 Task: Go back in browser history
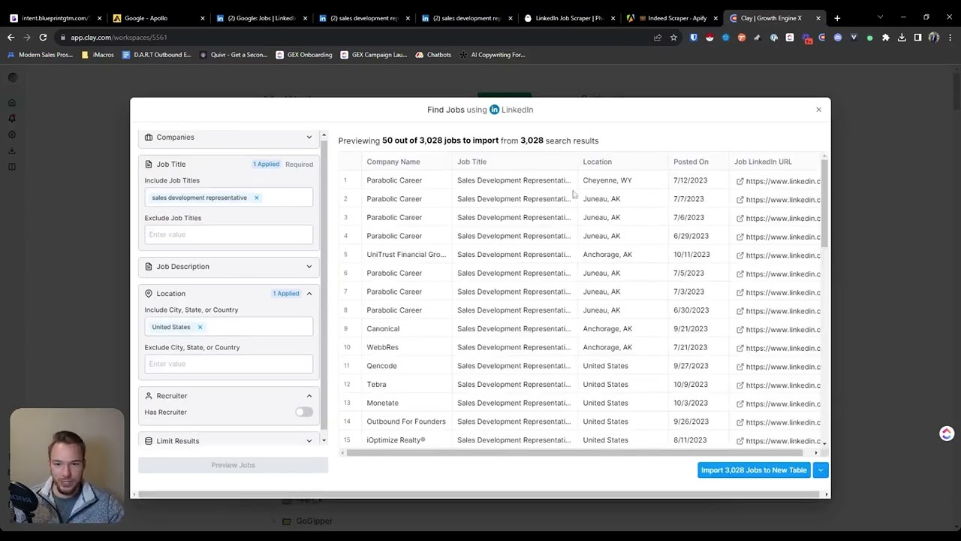point(11,38)
